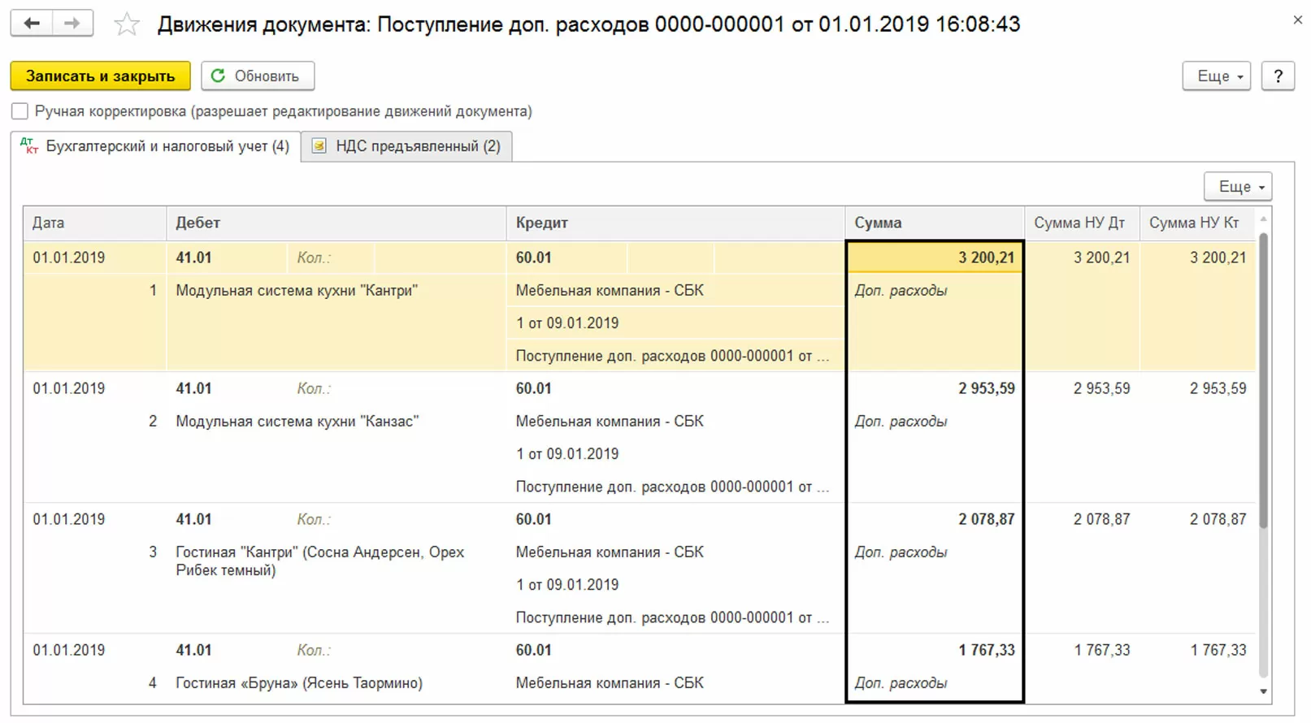This screenshot has height=723, width=1311.
Task: Click 'Доп. расходы' label in third row
Action: (901, 552)
